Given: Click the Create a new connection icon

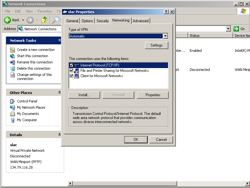Looking at the screenshot, I should 13,50.
